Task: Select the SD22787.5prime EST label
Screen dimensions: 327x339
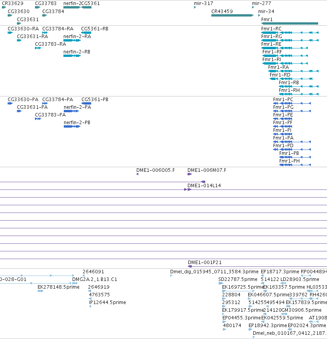Action: click(238, 279)
